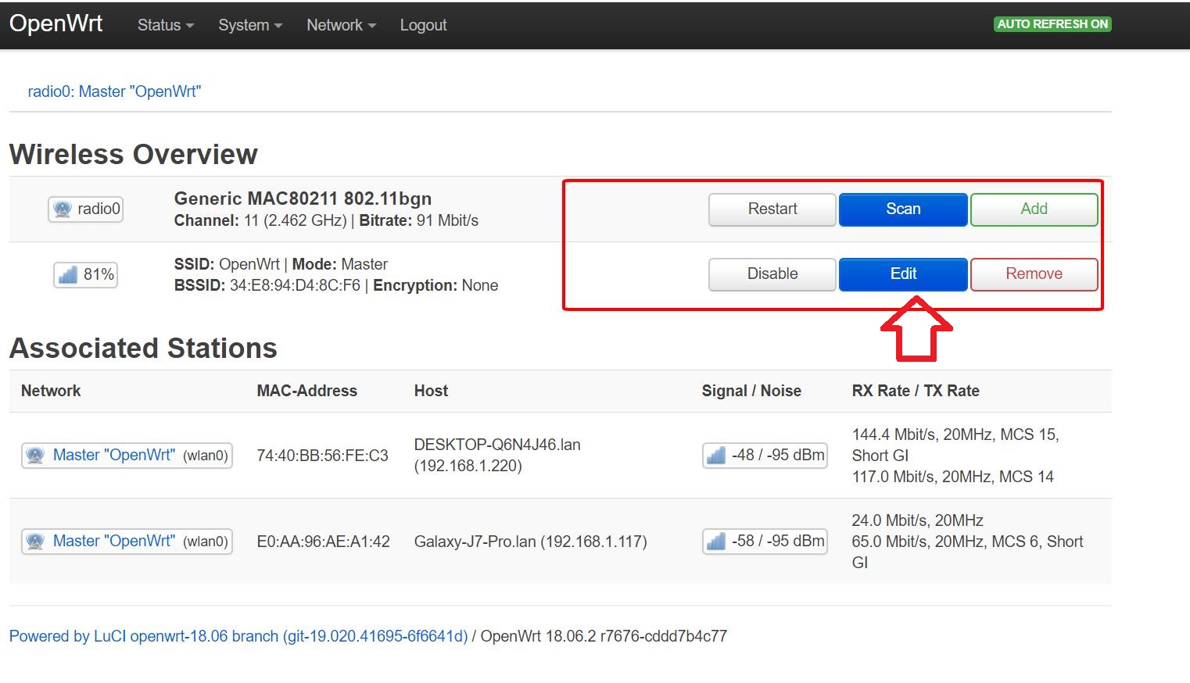1190x683 pixels.
Task: Select host Galaxy-J7-Pro.lan (192.168.1.117)
Action: 530,542
